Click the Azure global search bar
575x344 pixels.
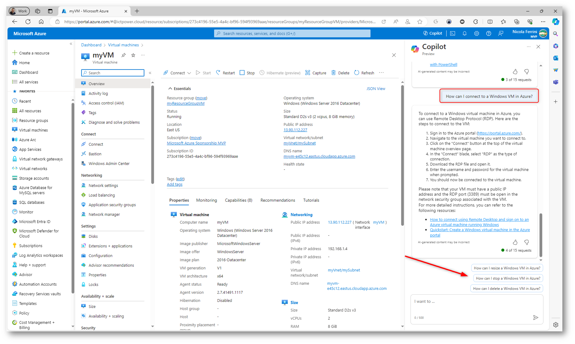click(x=292, y=33)
